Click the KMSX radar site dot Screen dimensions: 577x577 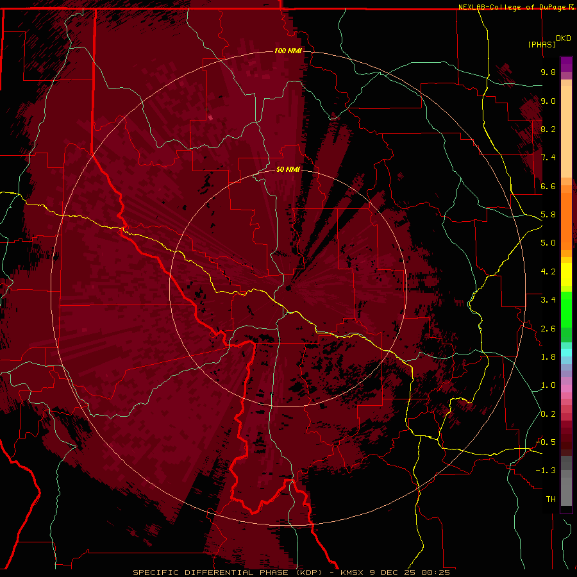coord(288,288)
